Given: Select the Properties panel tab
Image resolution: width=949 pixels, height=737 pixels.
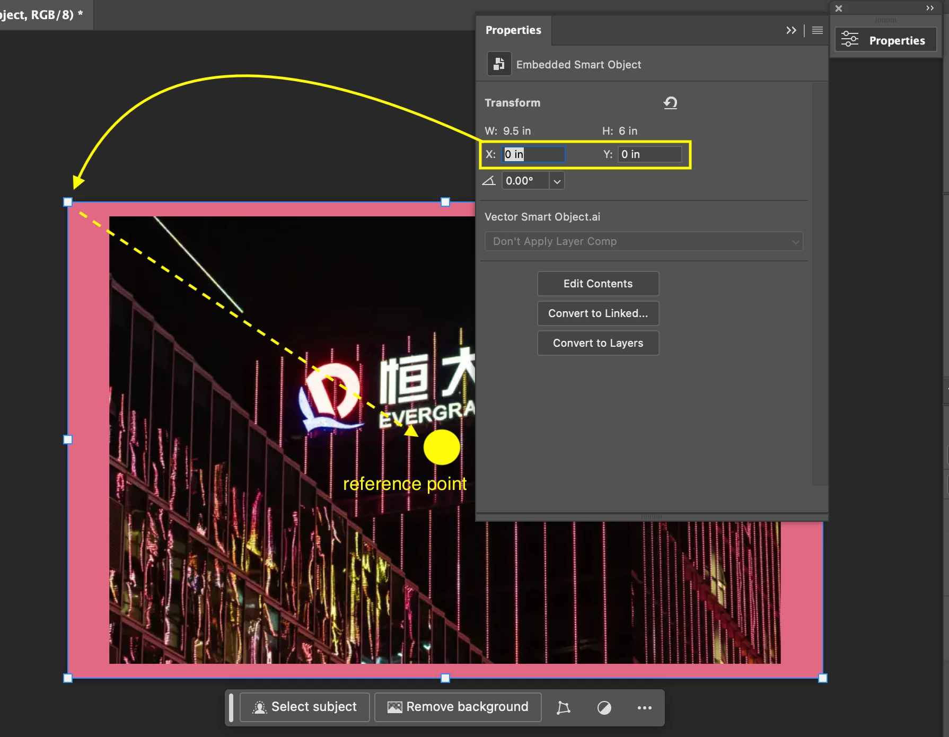Looking at the screenshot, I should [x=513, y=30].
